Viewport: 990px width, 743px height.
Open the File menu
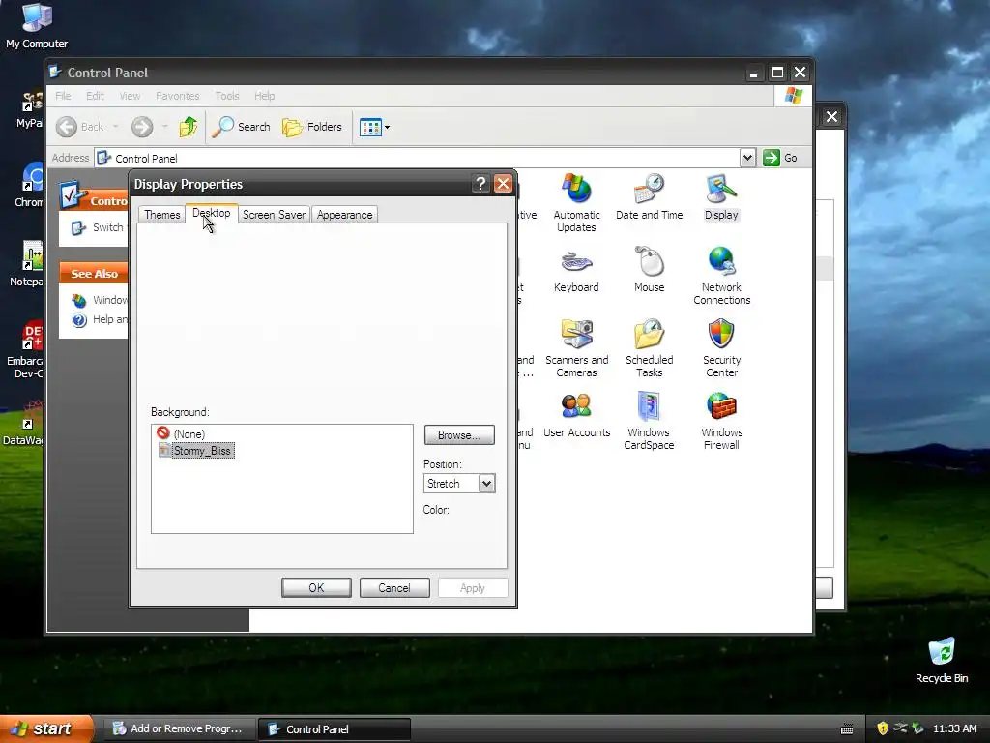[63, 96]
